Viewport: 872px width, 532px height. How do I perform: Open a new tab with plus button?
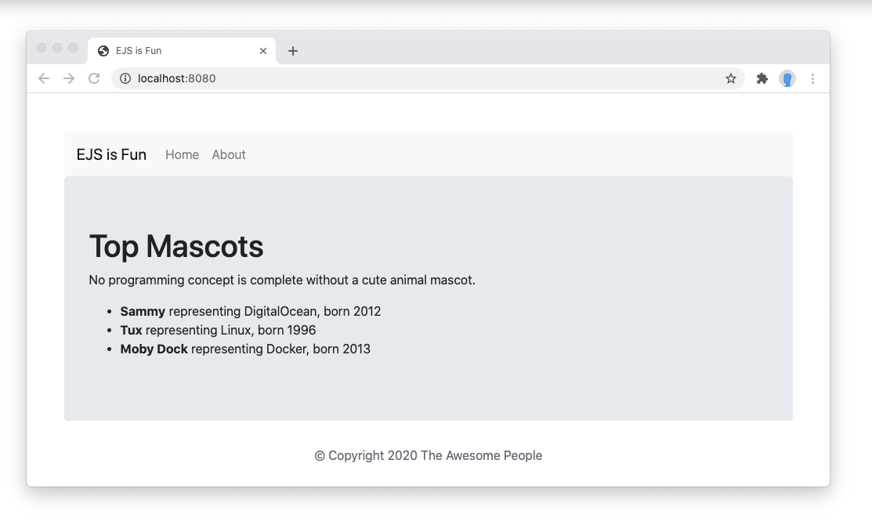(293, 51)
